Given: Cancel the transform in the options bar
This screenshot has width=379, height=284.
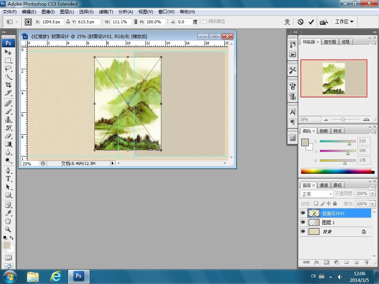Looking at the screenshot, I should (x=301, y=22).
